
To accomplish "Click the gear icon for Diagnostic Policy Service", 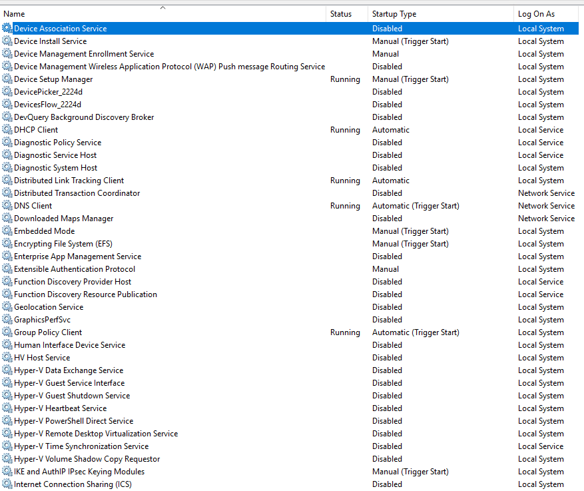I will (x=7, y=143).
